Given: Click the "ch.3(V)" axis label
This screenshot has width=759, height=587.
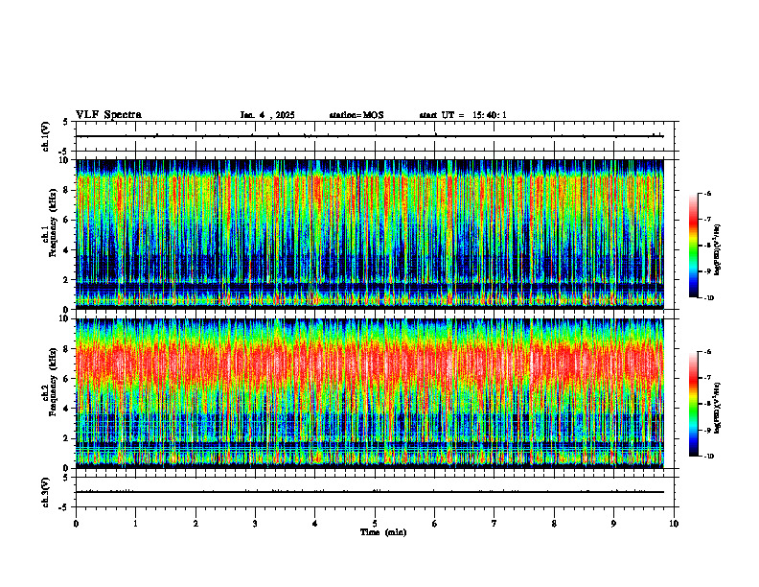Looking at the screenshot, I should pyautogui.click(x=46, y=492).
